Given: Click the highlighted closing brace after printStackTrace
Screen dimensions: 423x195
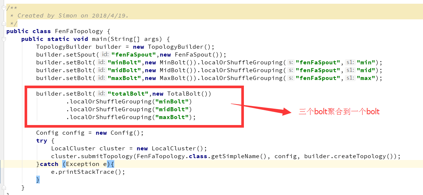Looking at the screenshot, I should [38, 180].
